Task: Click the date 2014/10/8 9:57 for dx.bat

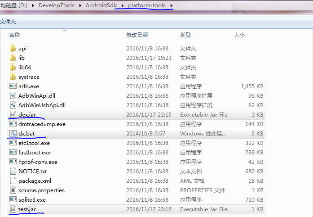Action: click(x=145, y=133)
